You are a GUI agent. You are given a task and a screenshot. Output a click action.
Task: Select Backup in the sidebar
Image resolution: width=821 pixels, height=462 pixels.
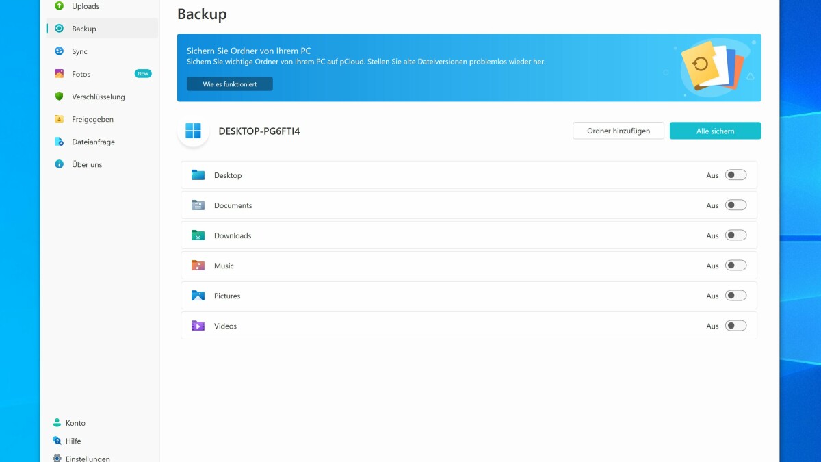click(102, 29)
